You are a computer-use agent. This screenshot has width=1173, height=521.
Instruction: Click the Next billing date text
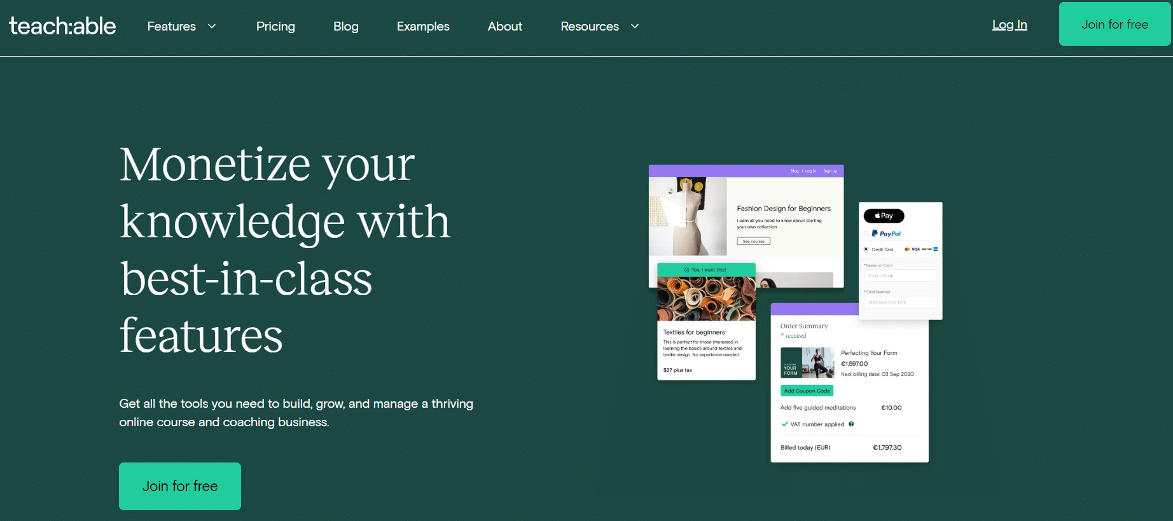click(877, 374)
